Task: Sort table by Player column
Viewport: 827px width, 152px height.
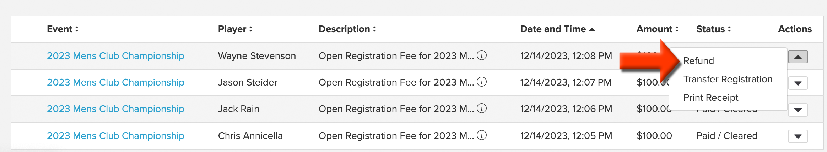Action: click(235, 29)
